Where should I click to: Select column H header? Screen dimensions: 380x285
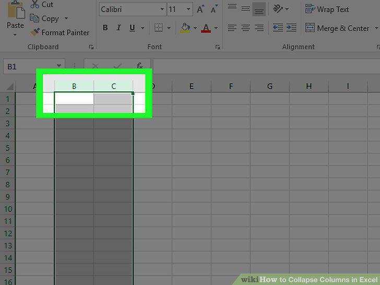click(309, 86)
